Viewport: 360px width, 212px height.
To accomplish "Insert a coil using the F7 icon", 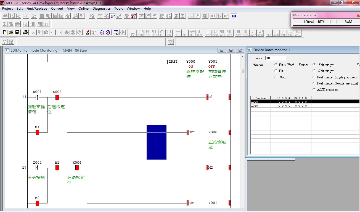I will point(162,33).
